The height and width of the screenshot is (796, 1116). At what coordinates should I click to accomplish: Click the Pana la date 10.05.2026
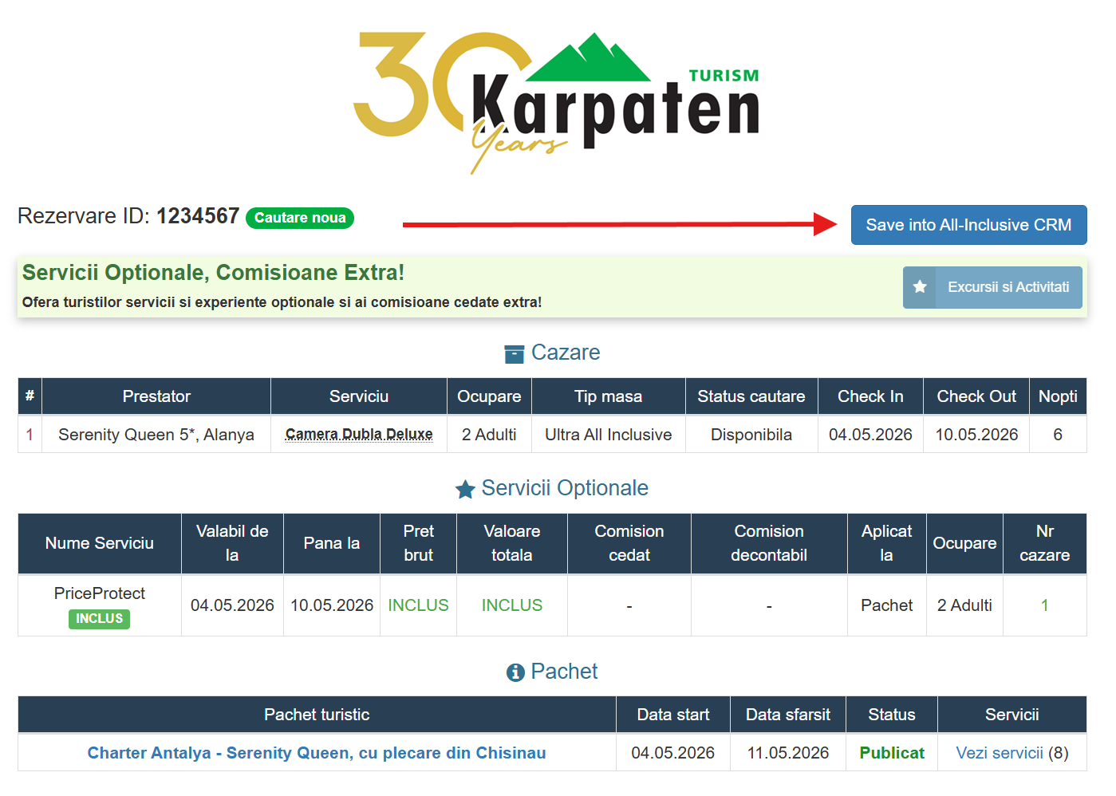tap(332, 605)
